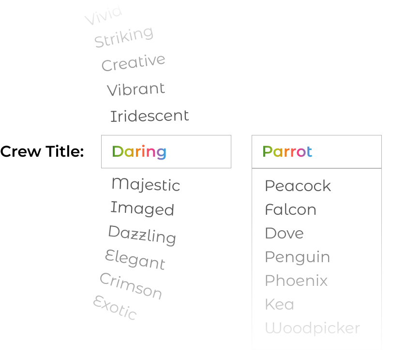Open the Parrot bird dropdown
This screenshot has height=356, width=406.
point(316,151)
